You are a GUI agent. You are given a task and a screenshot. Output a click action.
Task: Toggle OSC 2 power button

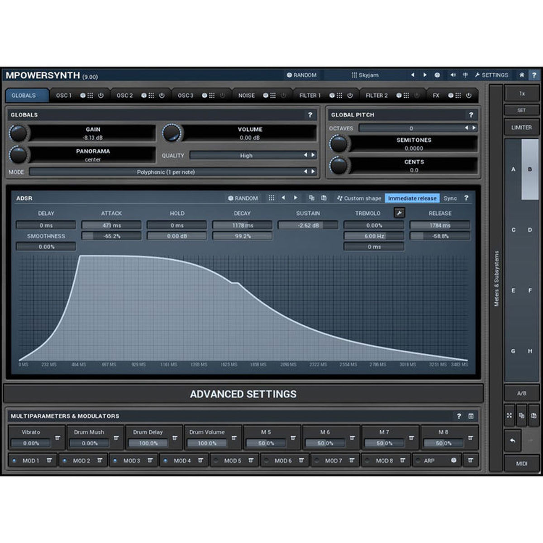click(x=162, y=95)
